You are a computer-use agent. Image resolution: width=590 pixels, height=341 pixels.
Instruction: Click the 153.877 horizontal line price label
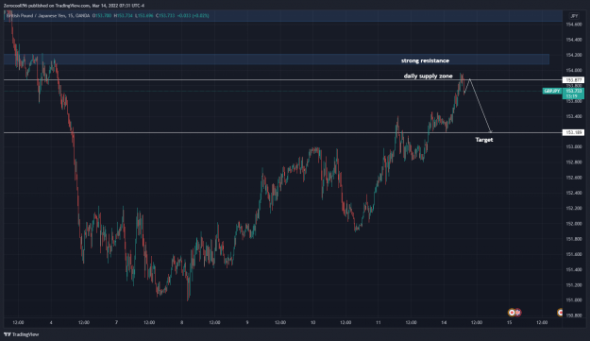pos(573,79)
